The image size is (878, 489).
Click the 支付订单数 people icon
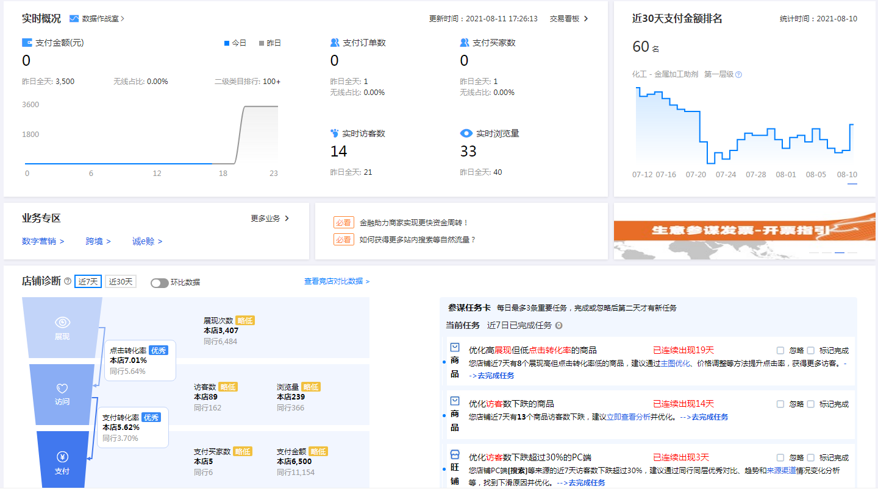(333, 42)
